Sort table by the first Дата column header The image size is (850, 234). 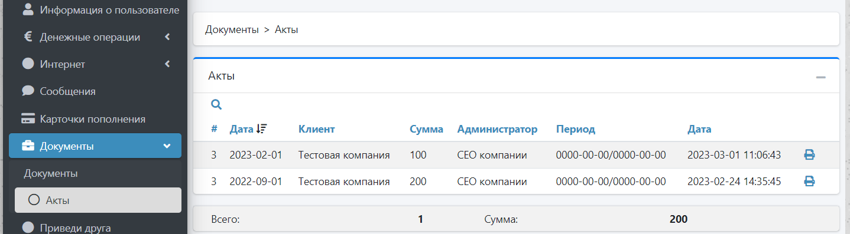(241, 128)
